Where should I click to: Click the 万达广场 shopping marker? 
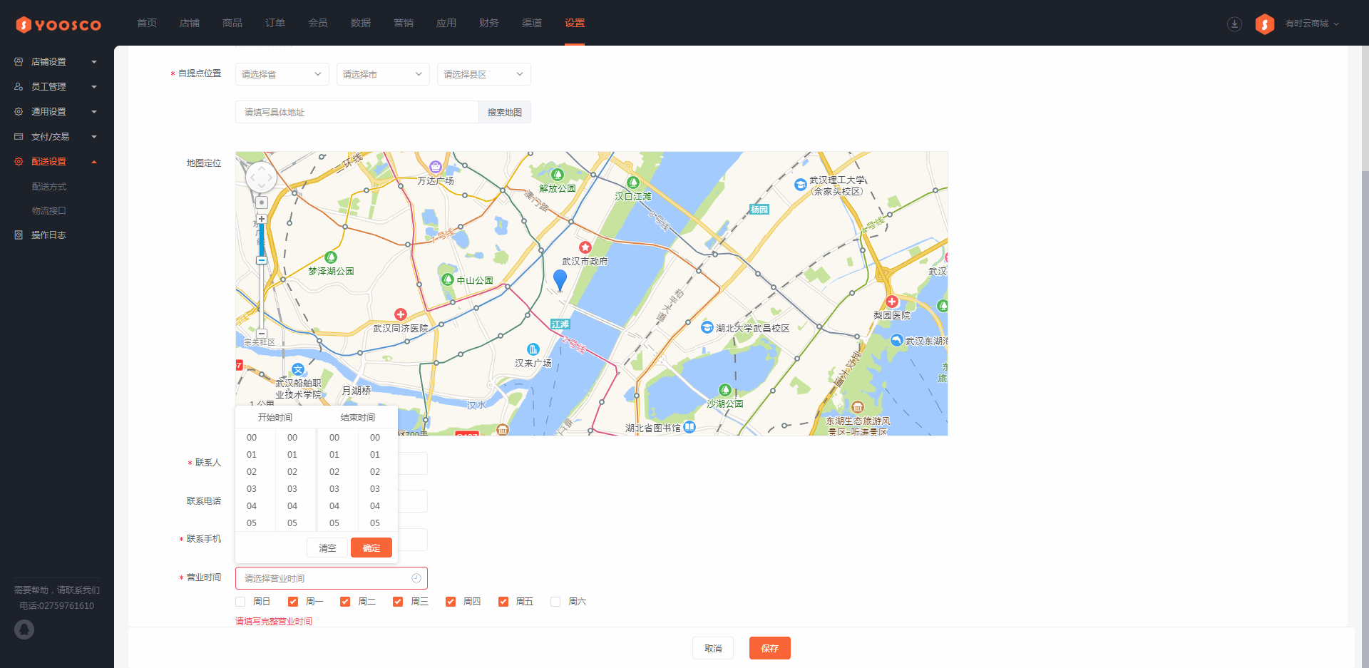click(436, 167)
